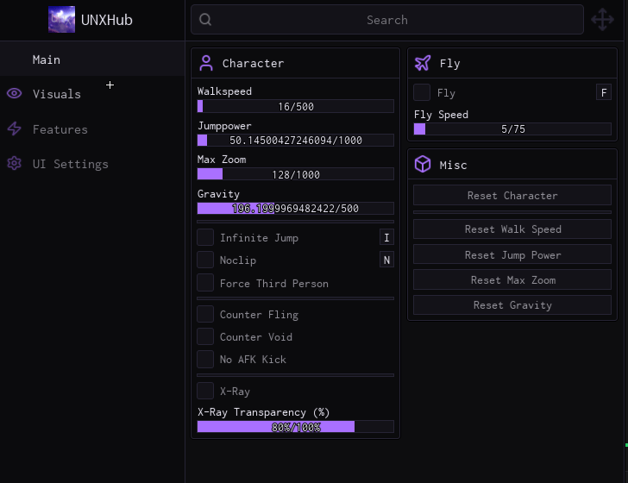Switch to the Visuals tab

point(92,94)
